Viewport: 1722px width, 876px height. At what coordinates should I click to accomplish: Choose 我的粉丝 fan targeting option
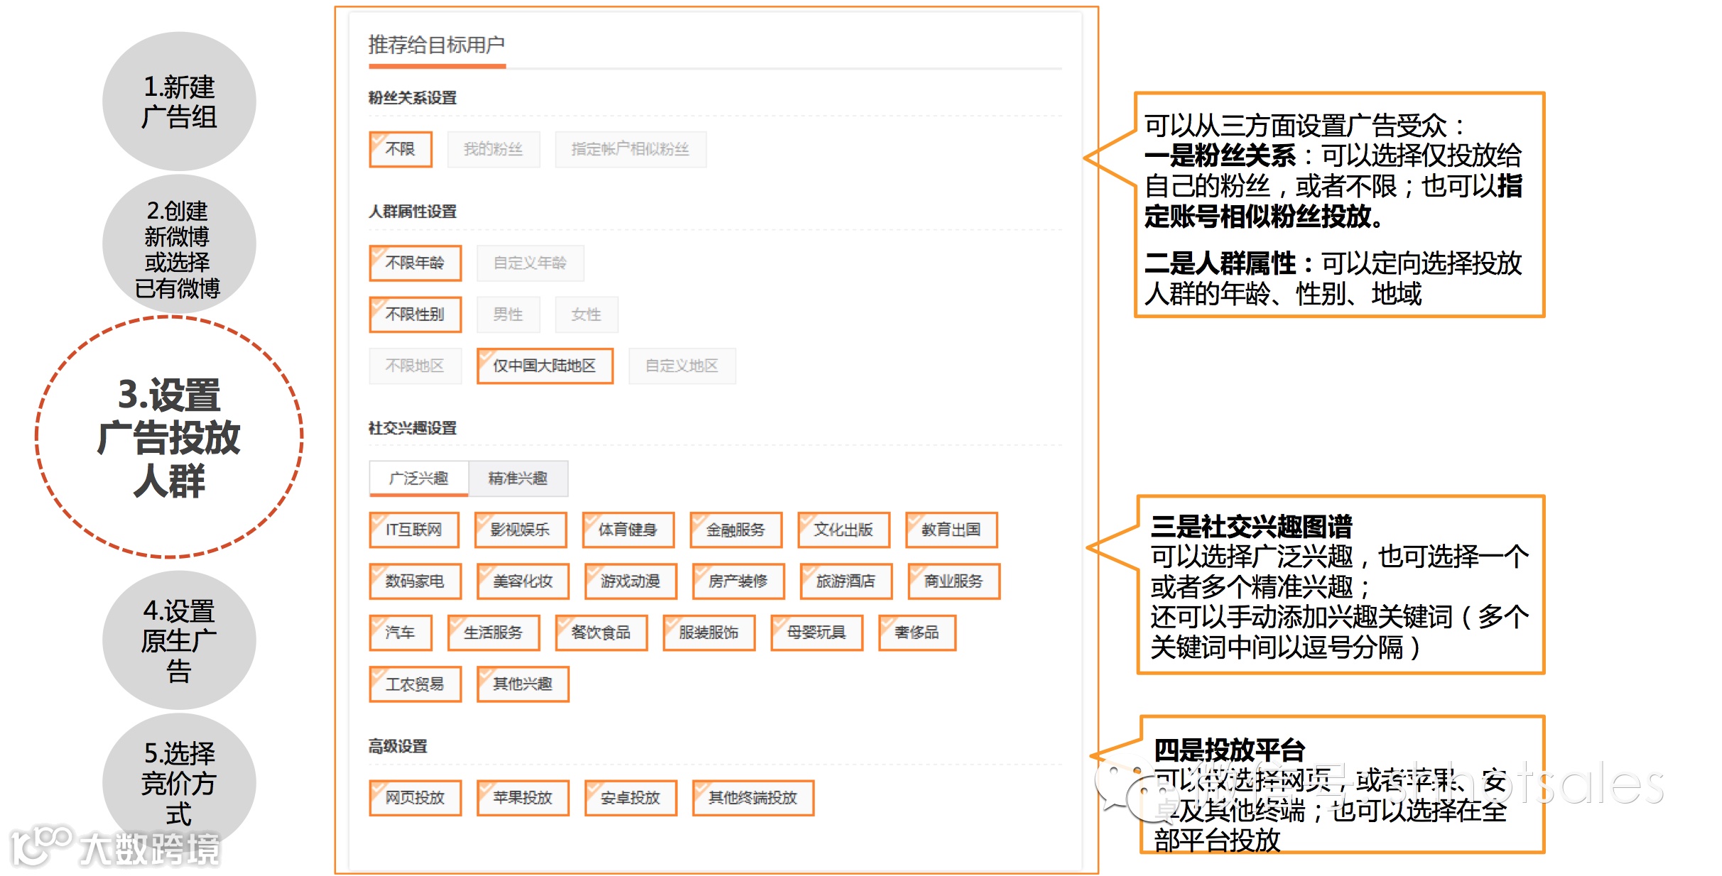pos(493,150)
